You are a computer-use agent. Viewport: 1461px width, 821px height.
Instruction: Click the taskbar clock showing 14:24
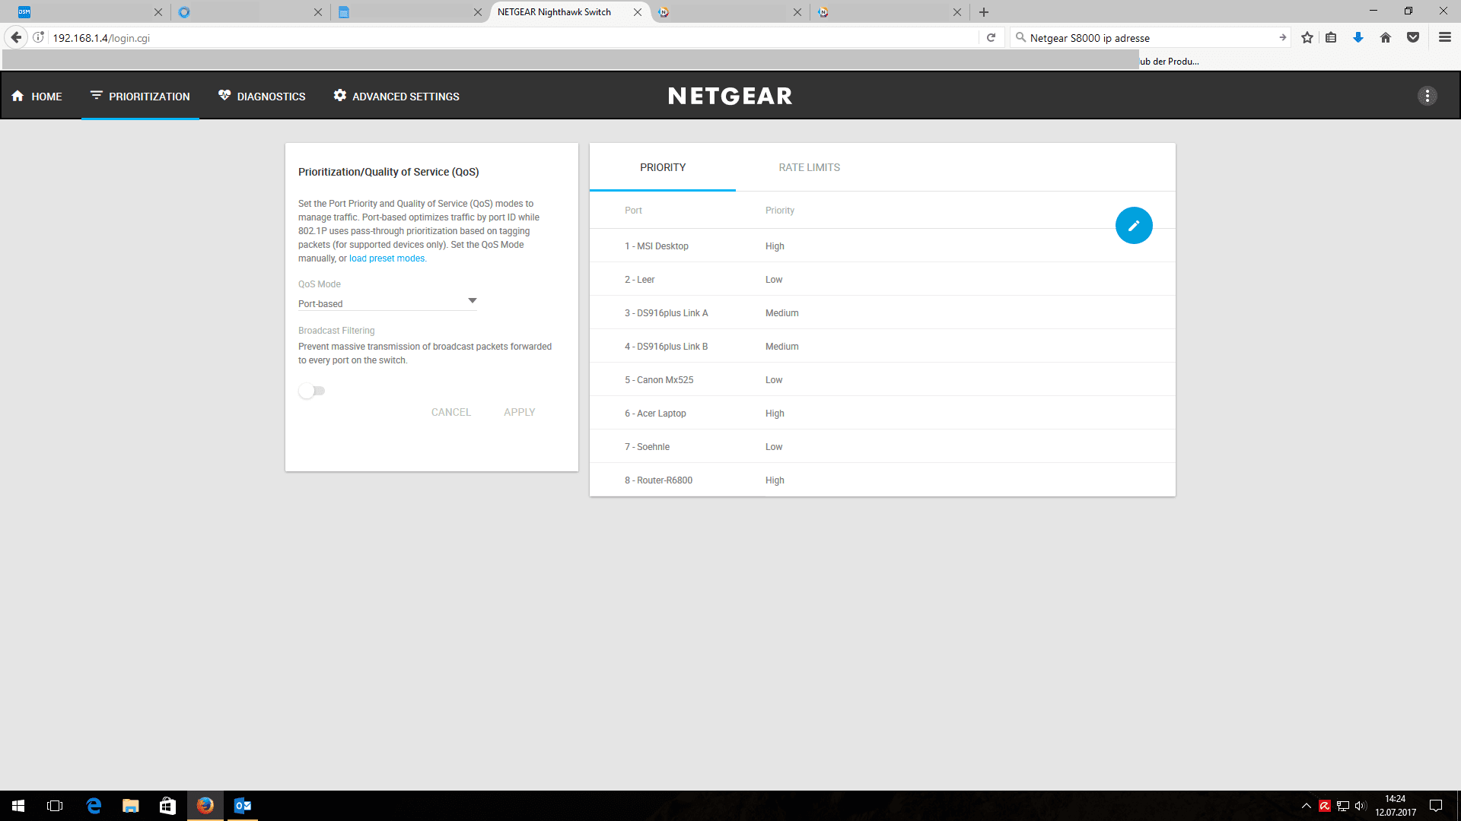tap(1396, 806)
